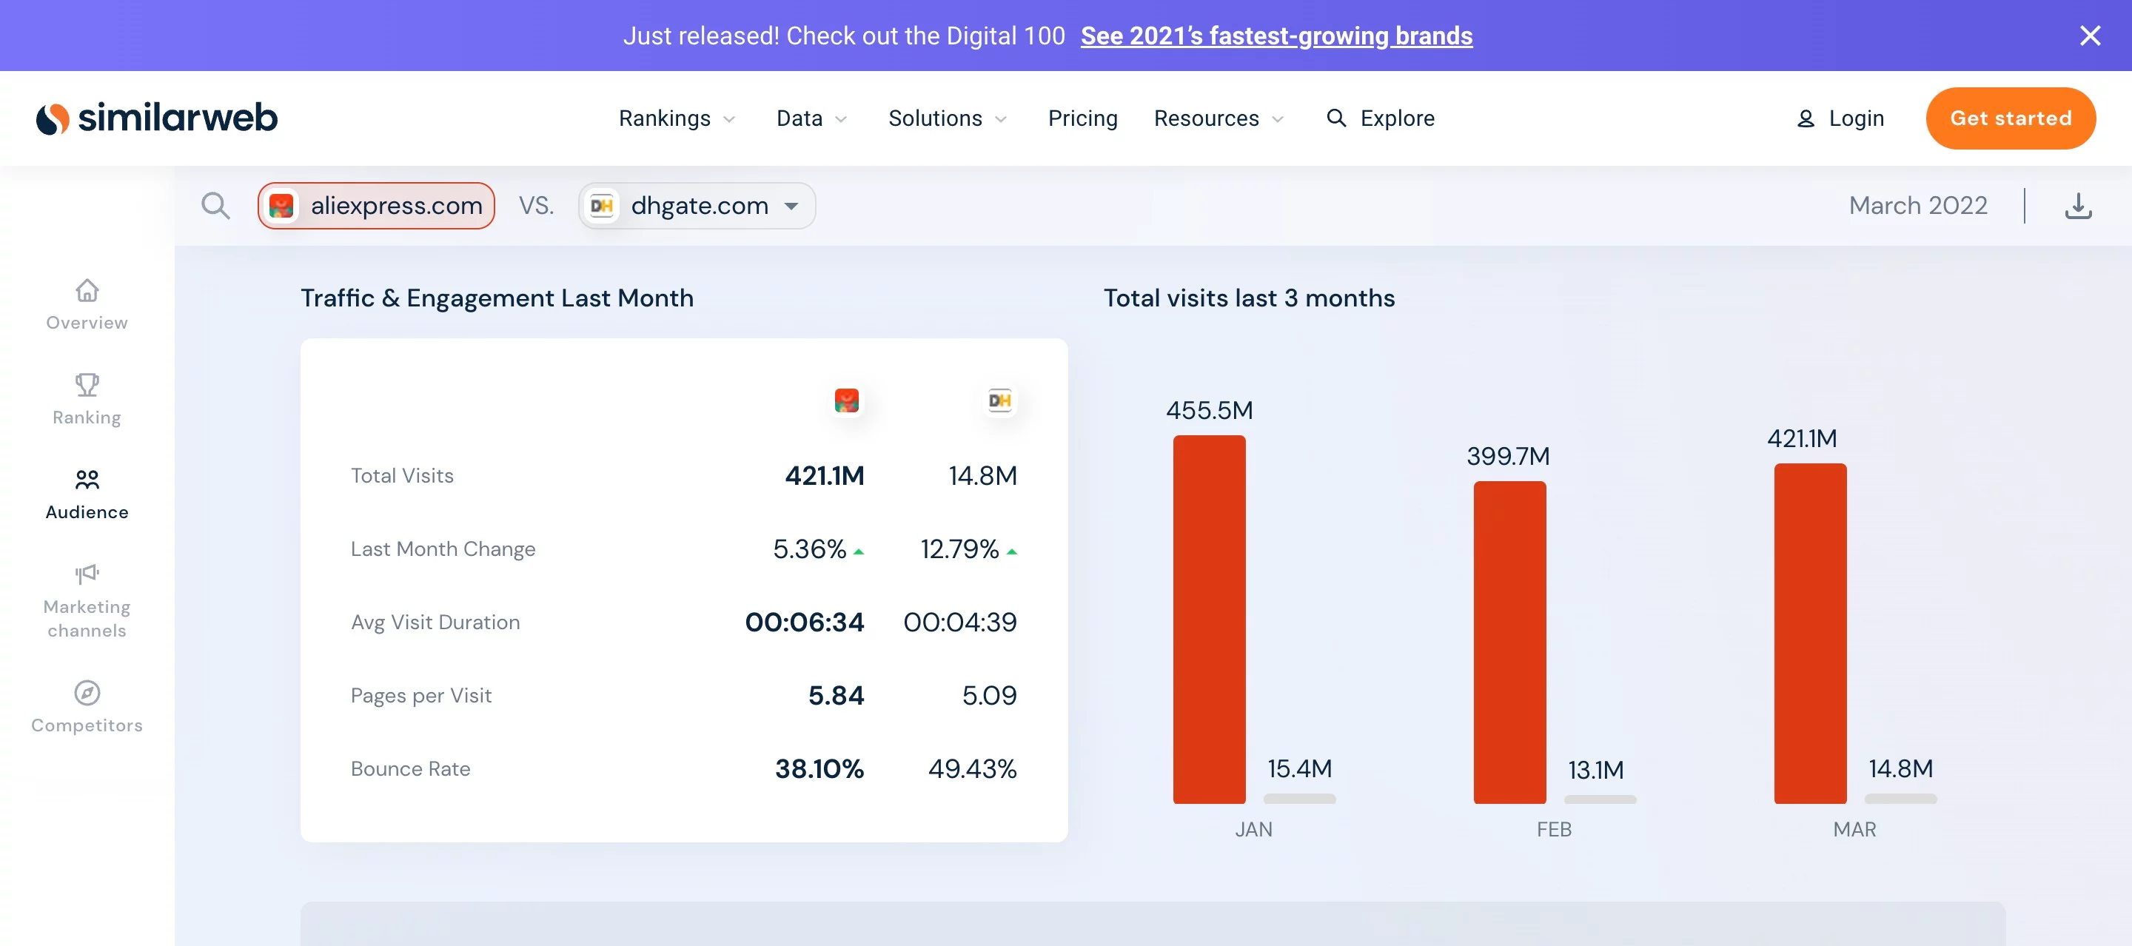Click the 5.36% change value
The height and width of the screenshot is (946, 2132).
pos(809,549)
